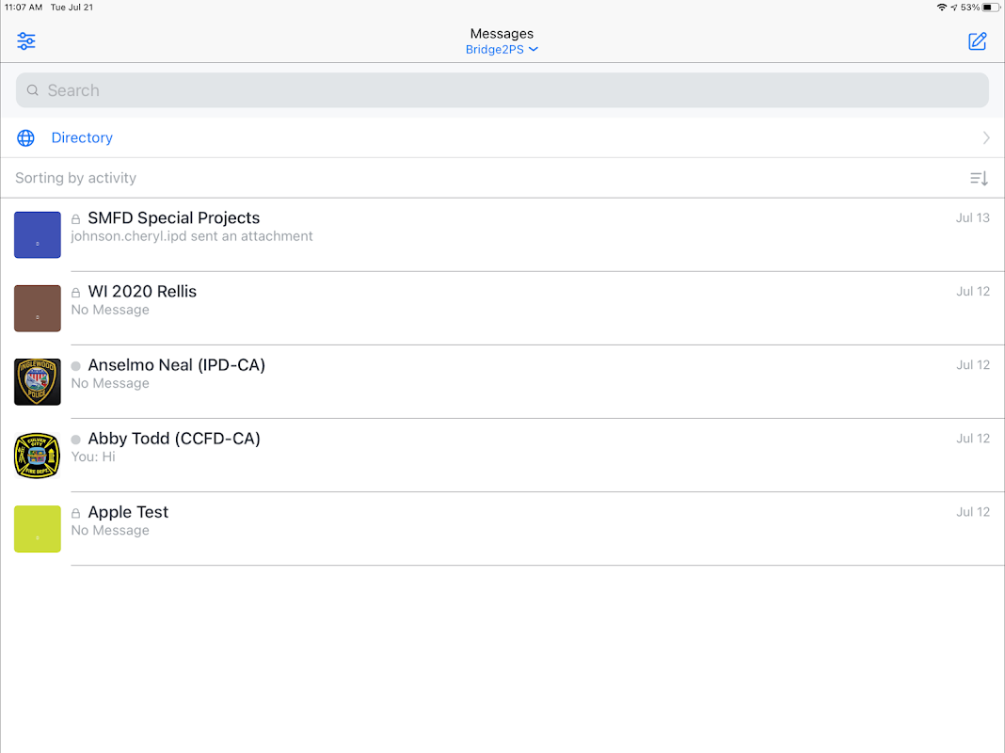Image resolution: width=1005 pixels, height=753 pixels.
Task: Click the blue SMFD Special Projects avatar
Action: 38,235
